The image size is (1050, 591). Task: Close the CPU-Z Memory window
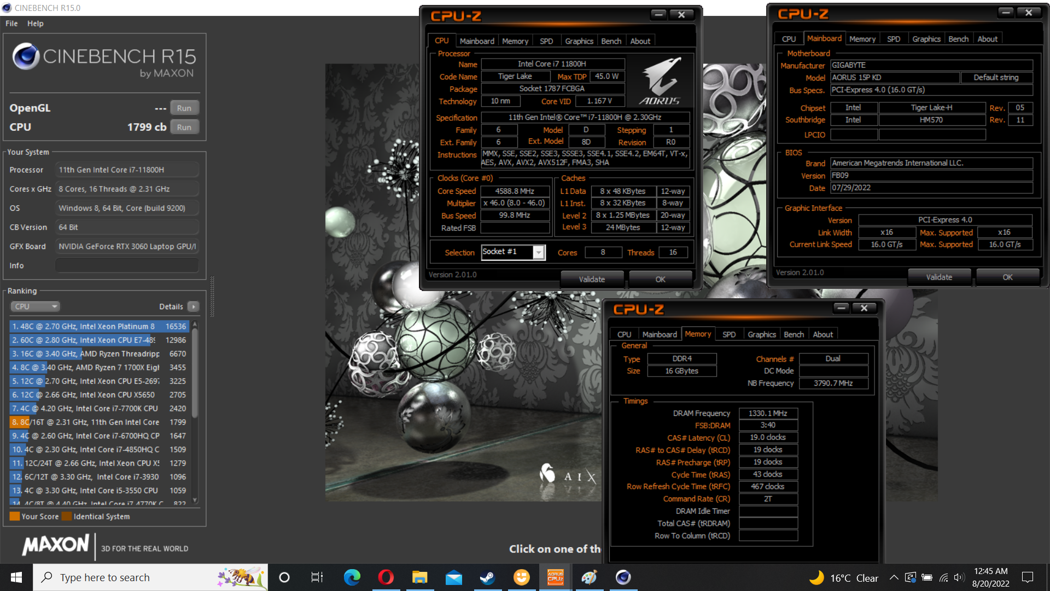864,308
